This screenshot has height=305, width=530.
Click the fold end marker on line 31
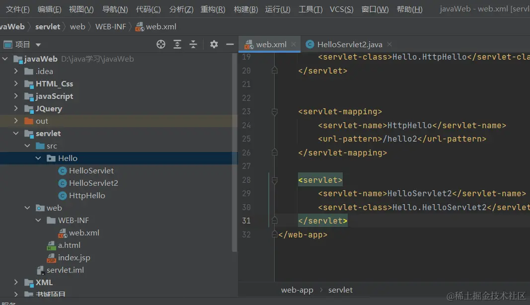click(275, 221)
